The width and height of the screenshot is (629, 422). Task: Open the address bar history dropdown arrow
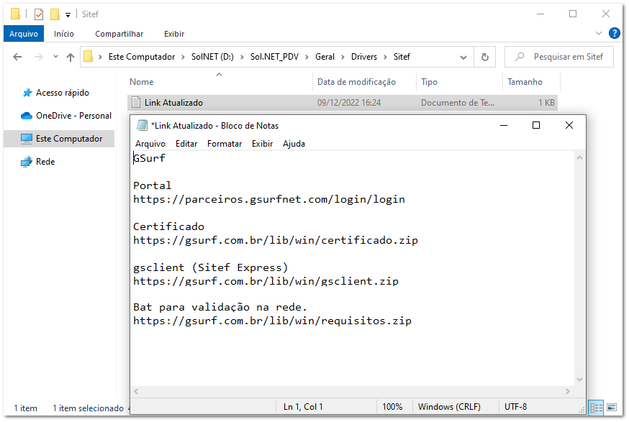point(463,57)
